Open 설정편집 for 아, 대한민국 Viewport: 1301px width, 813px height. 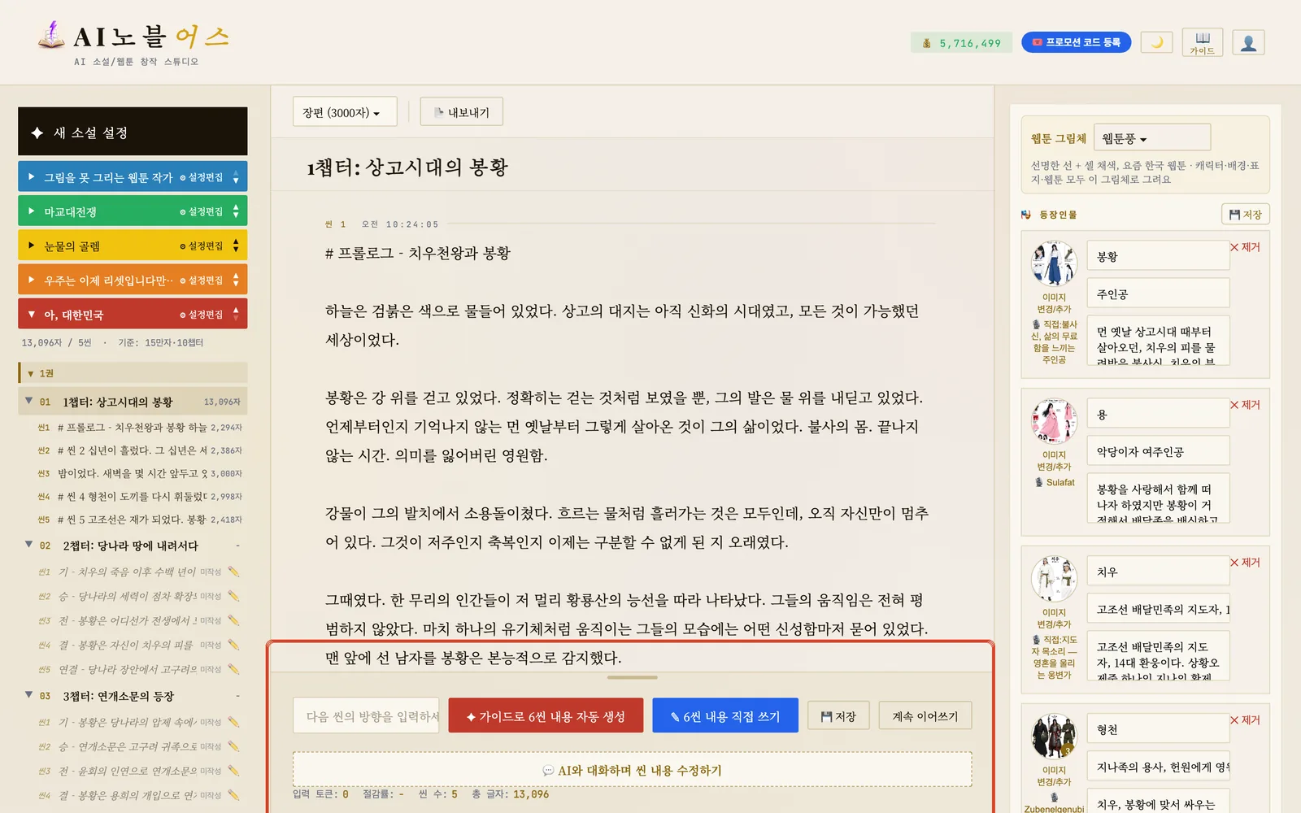[202, 315]
